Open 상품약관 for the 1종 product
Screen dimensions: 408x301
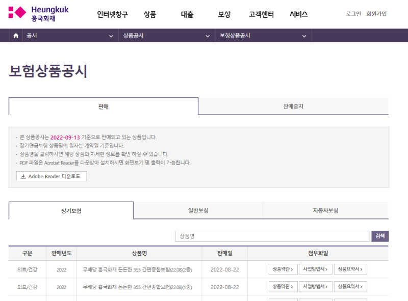283,286
